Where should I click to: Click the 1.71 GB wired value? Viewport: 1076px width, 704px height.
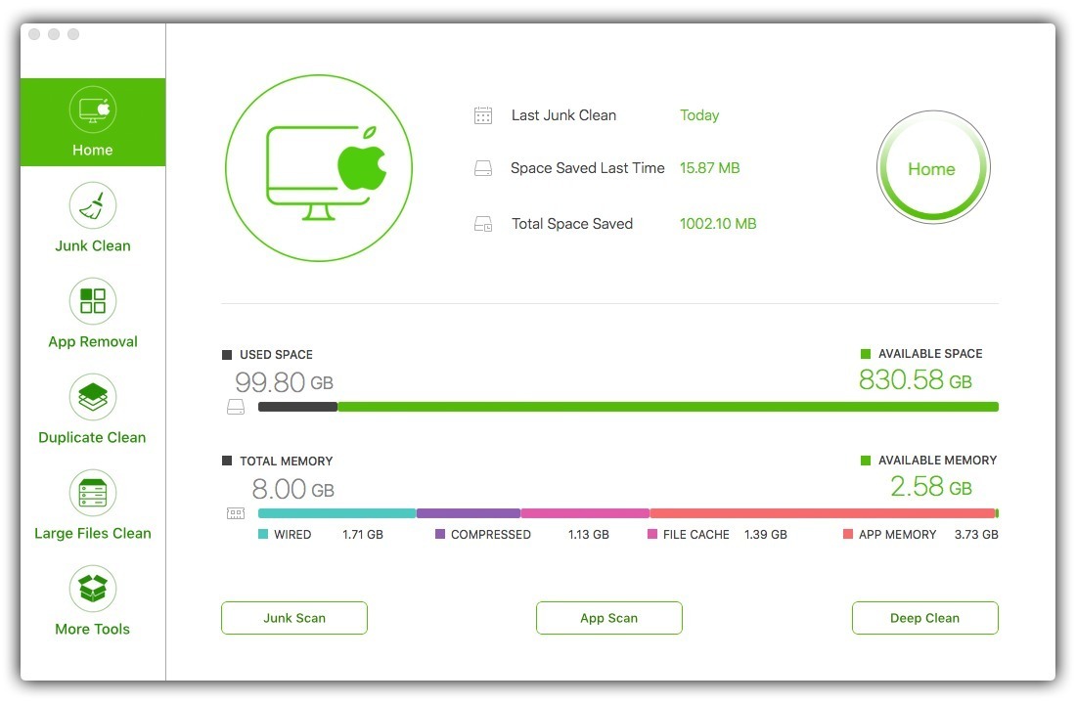(x=363, y=534)
